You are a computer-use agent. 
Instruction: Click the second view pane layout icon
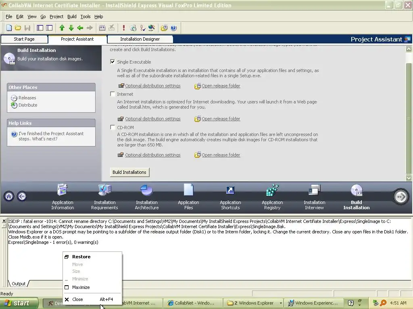coord(49,28)
